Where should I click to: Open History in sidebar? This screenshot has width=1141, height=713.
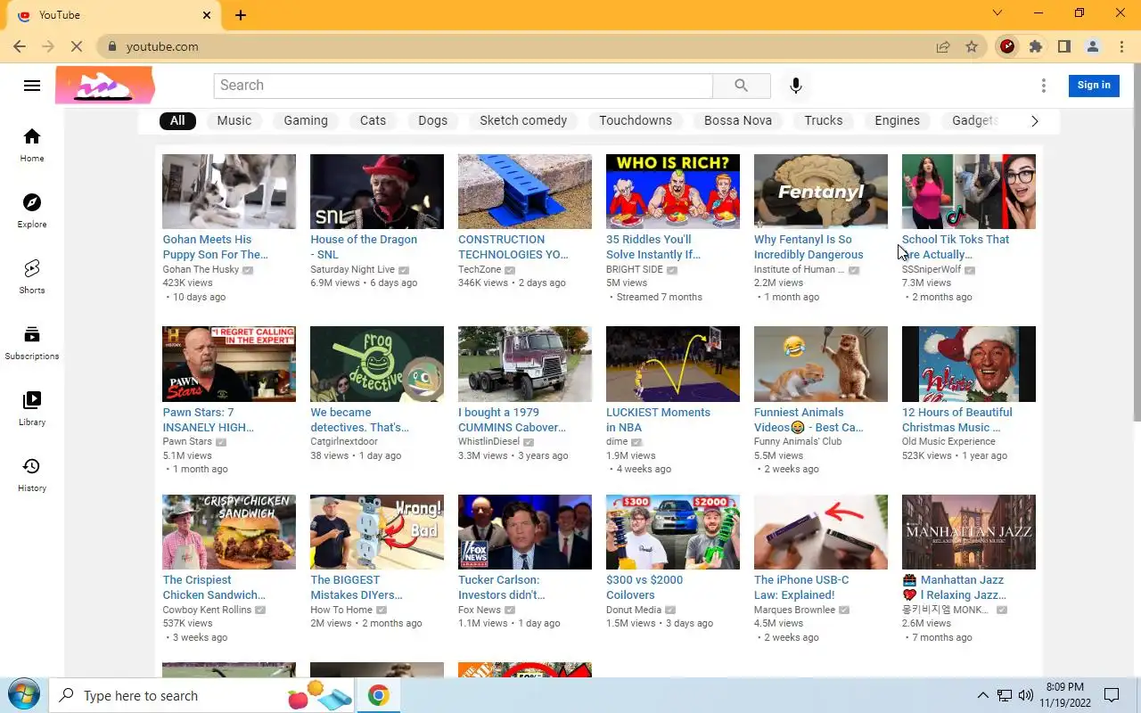click(32, 475)
